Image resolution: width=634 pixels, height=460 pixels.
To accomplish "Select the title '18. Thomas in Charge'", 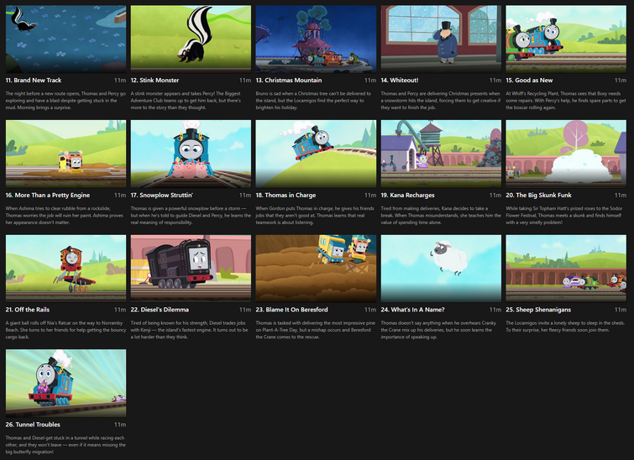I will point(286,196).
